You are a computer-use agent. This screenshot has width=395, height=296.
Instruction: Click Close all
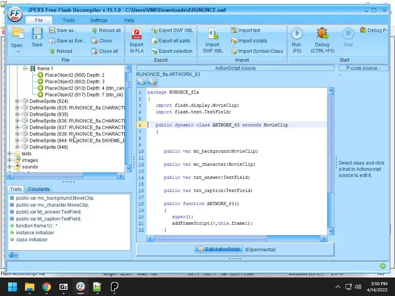(105, 51)
